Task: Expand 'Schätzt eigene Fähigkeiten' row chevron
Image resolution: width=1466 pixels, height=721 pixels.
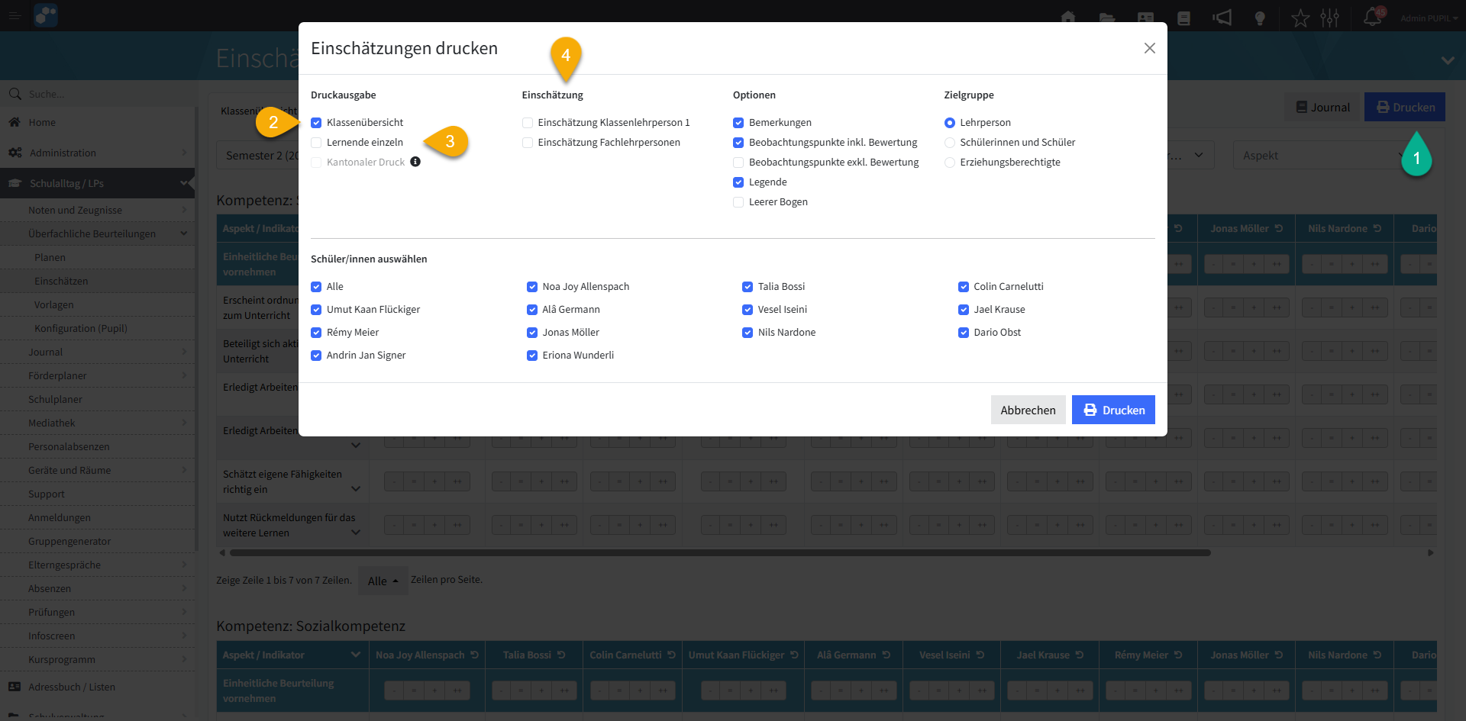Action: pos(356,488)
